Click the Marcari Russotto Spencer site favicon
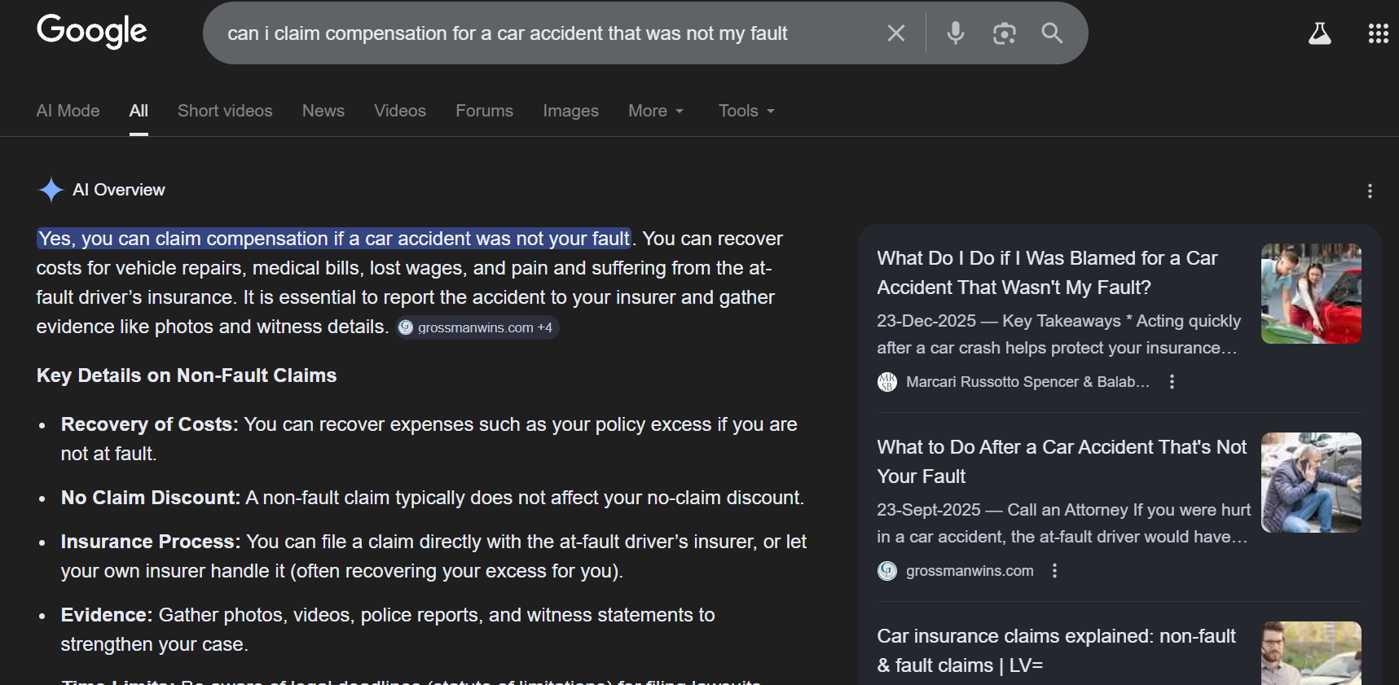 887,381
